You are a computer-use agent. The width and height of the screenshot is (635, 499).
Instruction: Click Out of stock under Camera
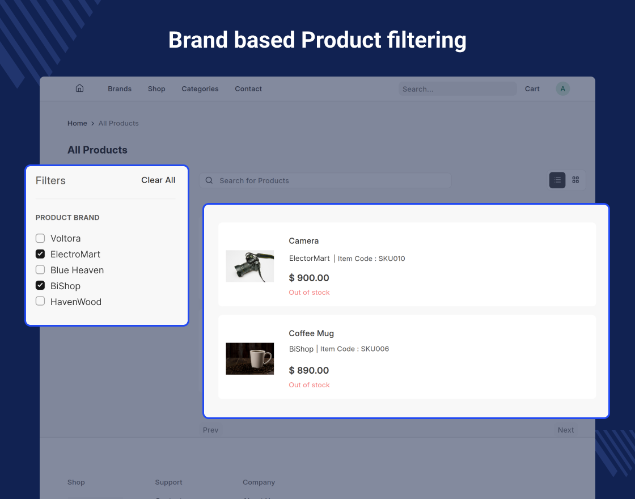click(x=309, y=292)
